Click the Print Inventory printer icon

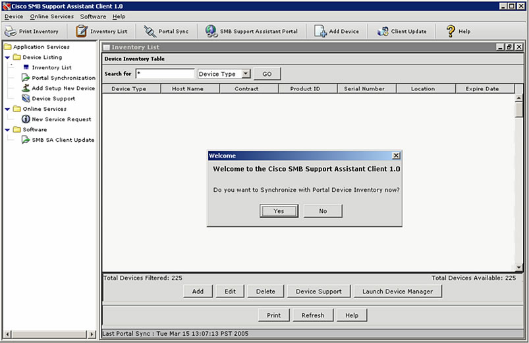11,31
